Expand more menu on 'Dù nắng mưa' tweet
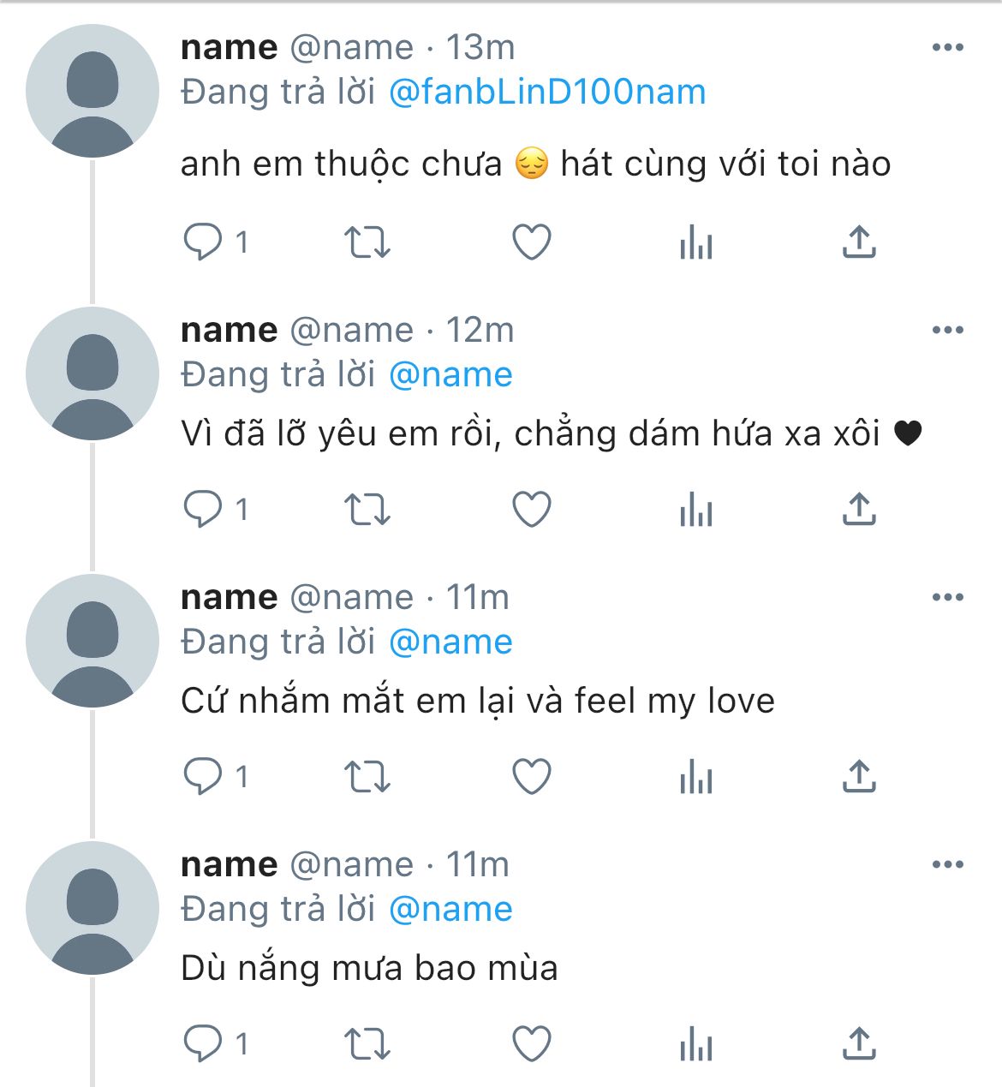Image resolution: width=1002 pixels, height=1087 pixels. [x=947, y=865]
